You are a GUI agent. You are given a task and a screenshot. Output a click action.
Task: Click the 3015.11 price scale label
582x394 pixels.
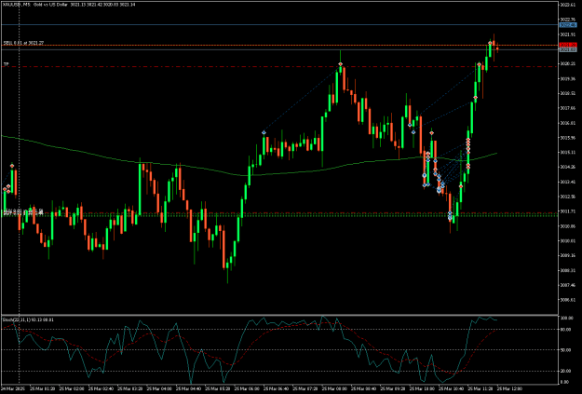568,152
